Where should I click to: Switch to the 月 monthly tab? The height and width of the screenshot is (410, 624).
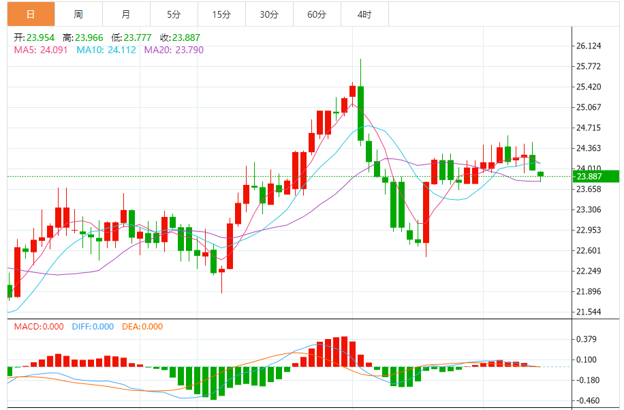pos(127,14)
